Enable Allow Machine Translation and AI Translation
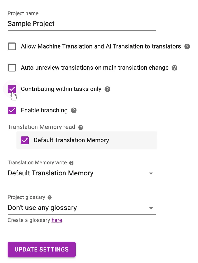The image size is (198, 263). point(12,46)
